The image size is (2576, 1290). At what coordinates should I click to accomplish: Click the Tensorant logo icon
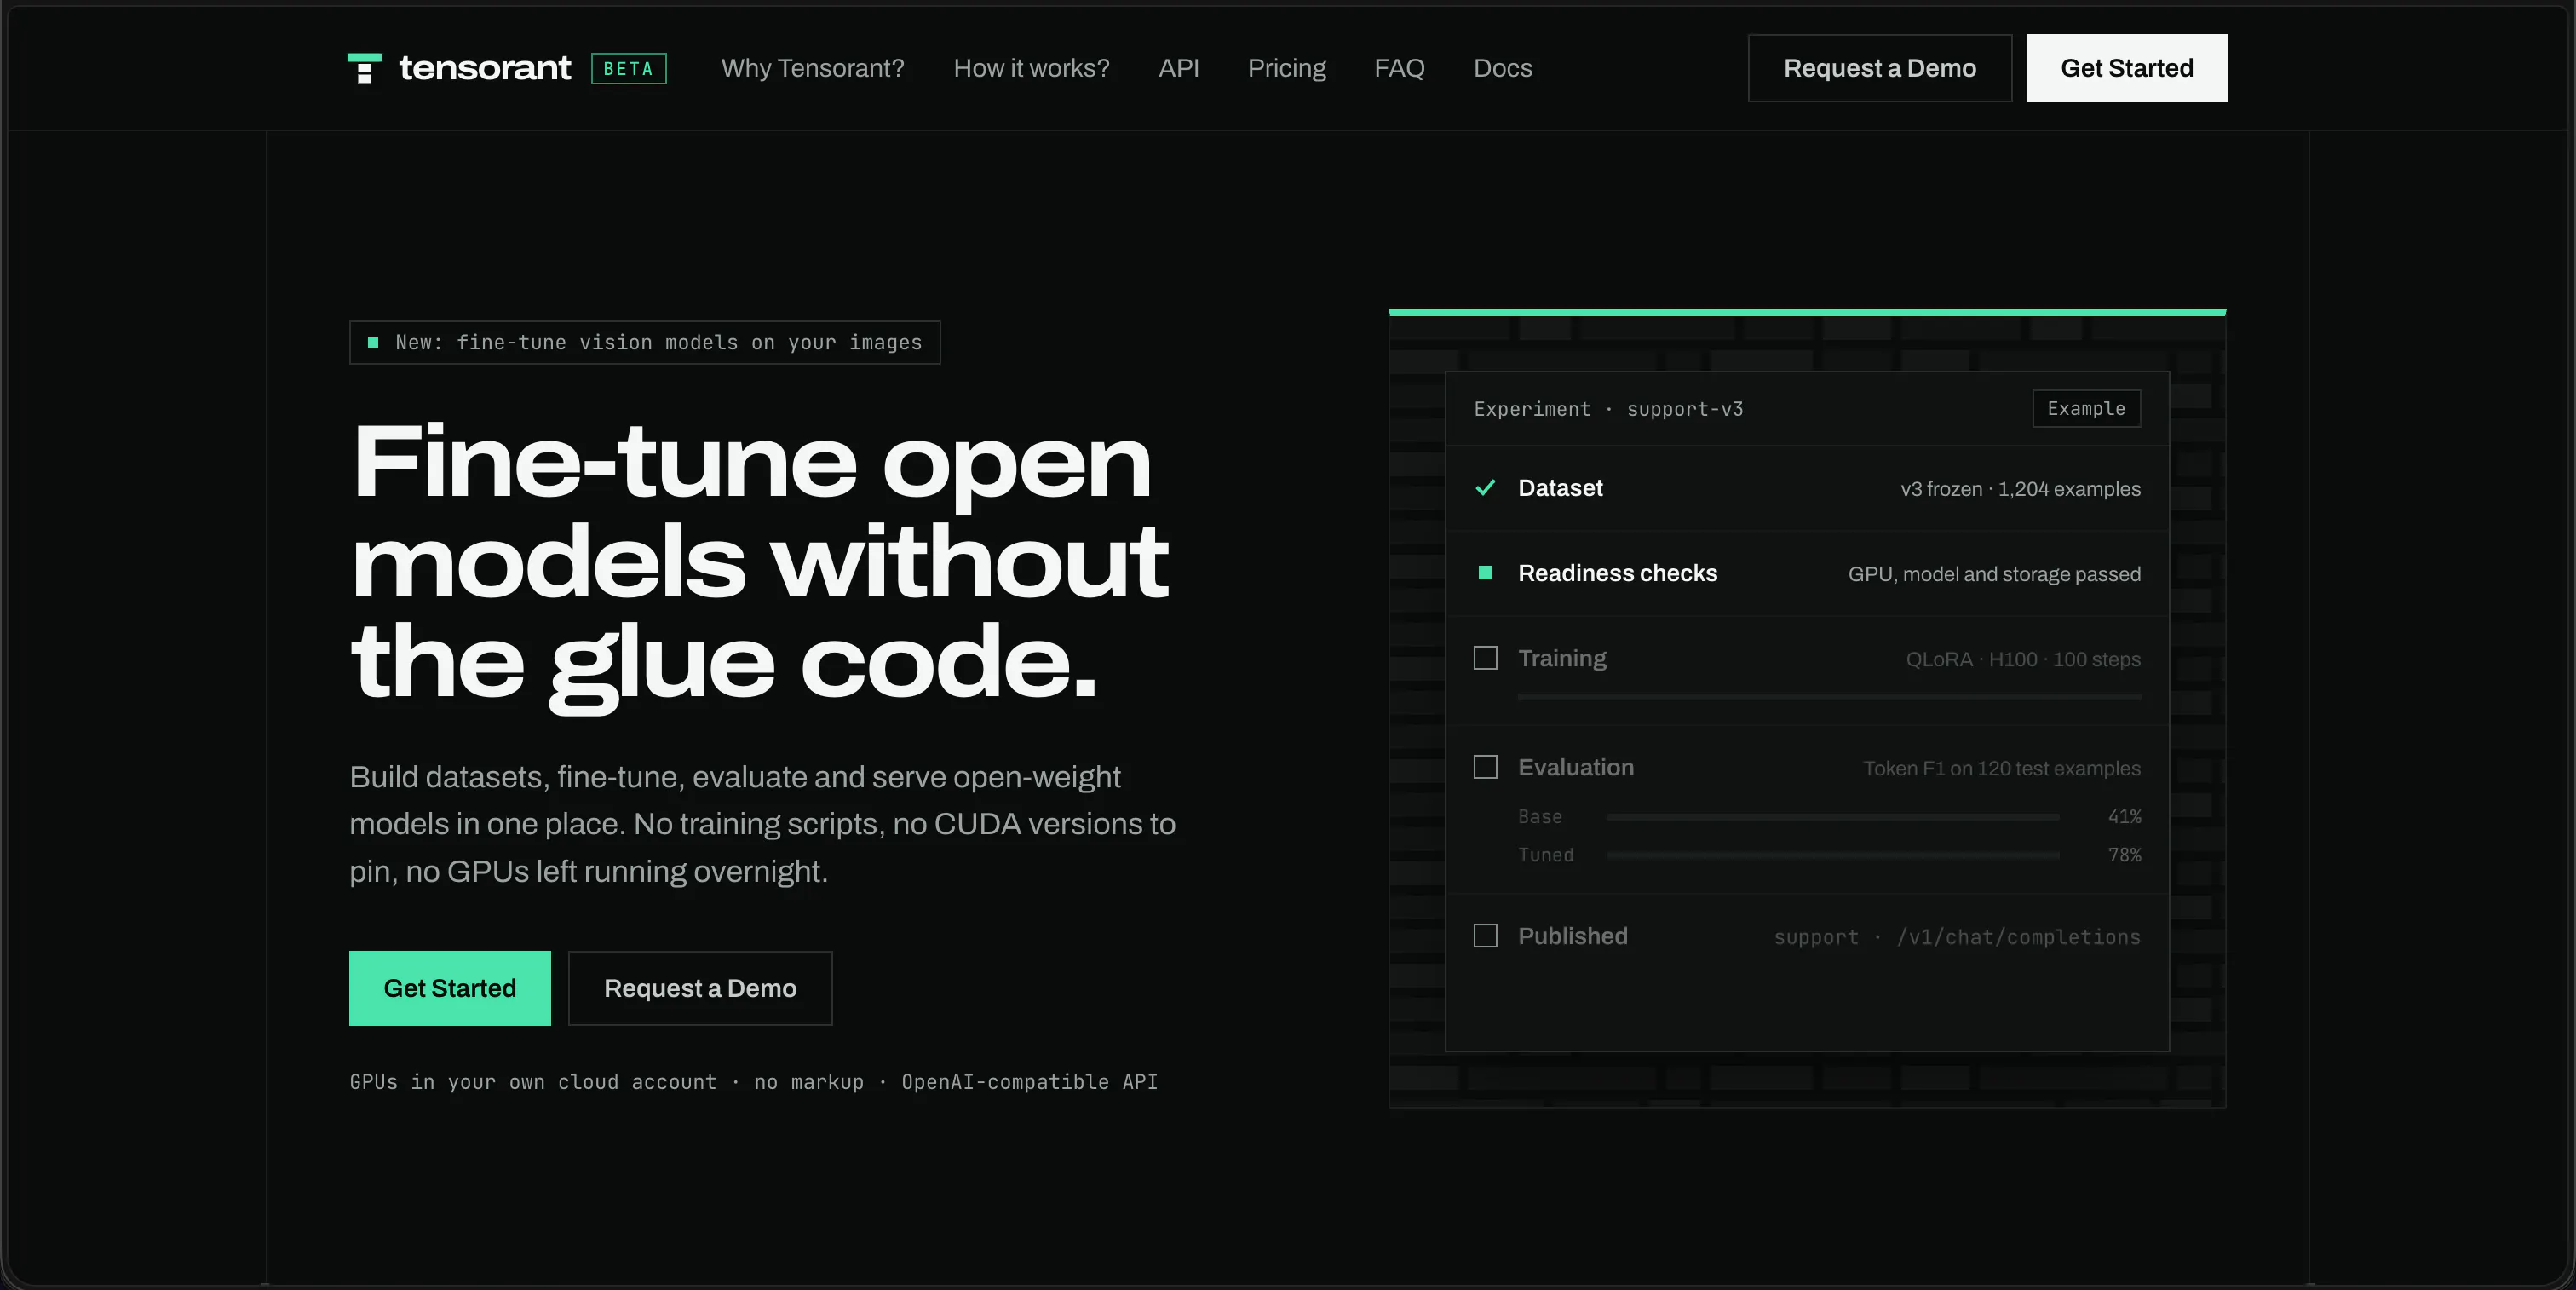(x=364, y=68)
